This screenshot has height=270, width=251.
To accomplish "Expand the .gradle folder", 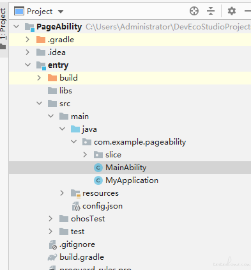I will pos(27,40).
